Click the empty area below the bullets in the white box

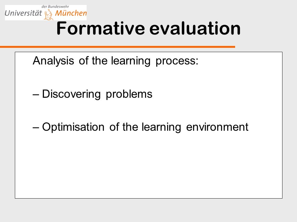pyautogui.click(x=148, y=166)
